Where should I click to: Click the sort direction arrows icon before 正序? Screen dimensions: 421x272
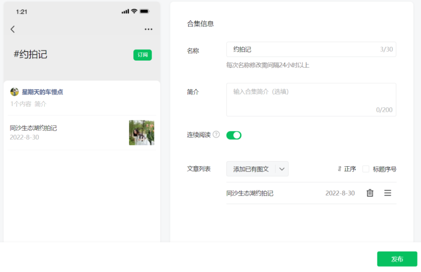[x=340, y=169]
